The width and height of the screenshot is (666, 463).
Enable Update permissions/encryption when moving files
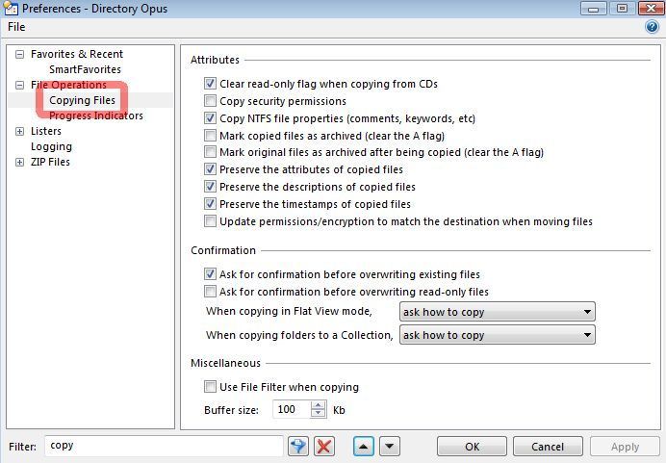[210, 220]
